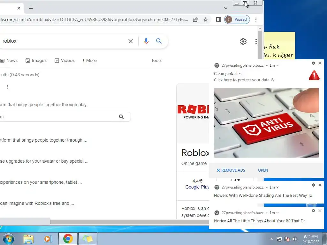Open settings for Notice All Little Things notification

click(314, 211)
